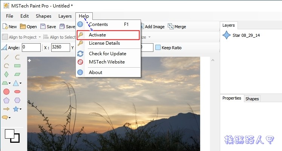This screenshot has width=282, height=151.
Task: Select the Line drawing tool
Action: point(6,57)
